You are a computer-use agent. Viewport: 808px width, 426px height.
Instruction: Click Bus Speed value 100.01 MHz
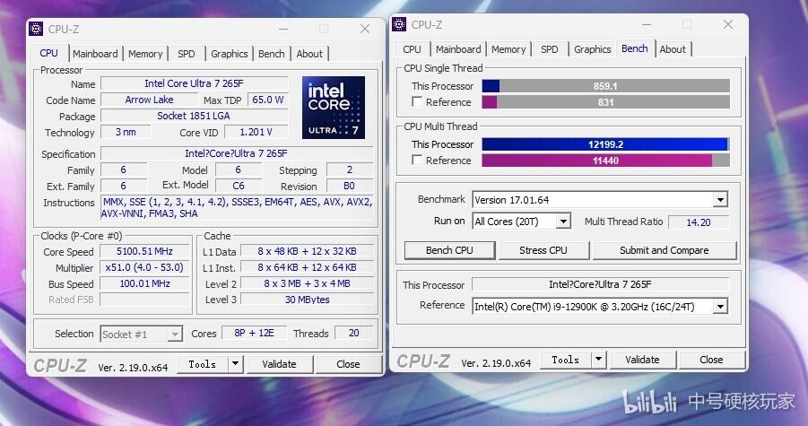pyautogui.click(x=144, y=283)
